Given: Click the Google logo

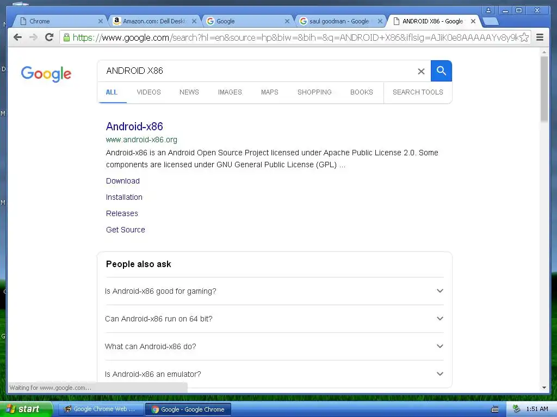Looking at the screenshot, I should (x=46, y=74).
